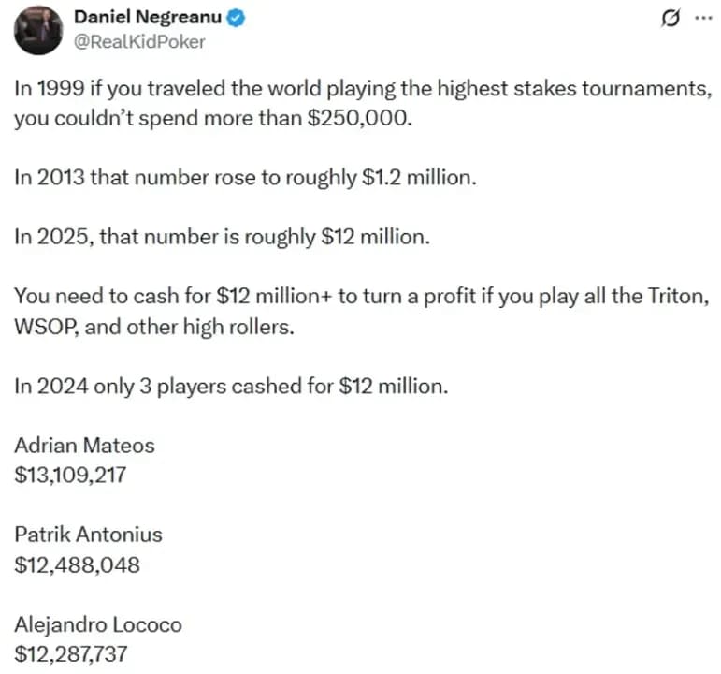This screenshot has width=721, height=674.
Task: Click the name Patrik Antonius
Action: click(x=88, y=535)
